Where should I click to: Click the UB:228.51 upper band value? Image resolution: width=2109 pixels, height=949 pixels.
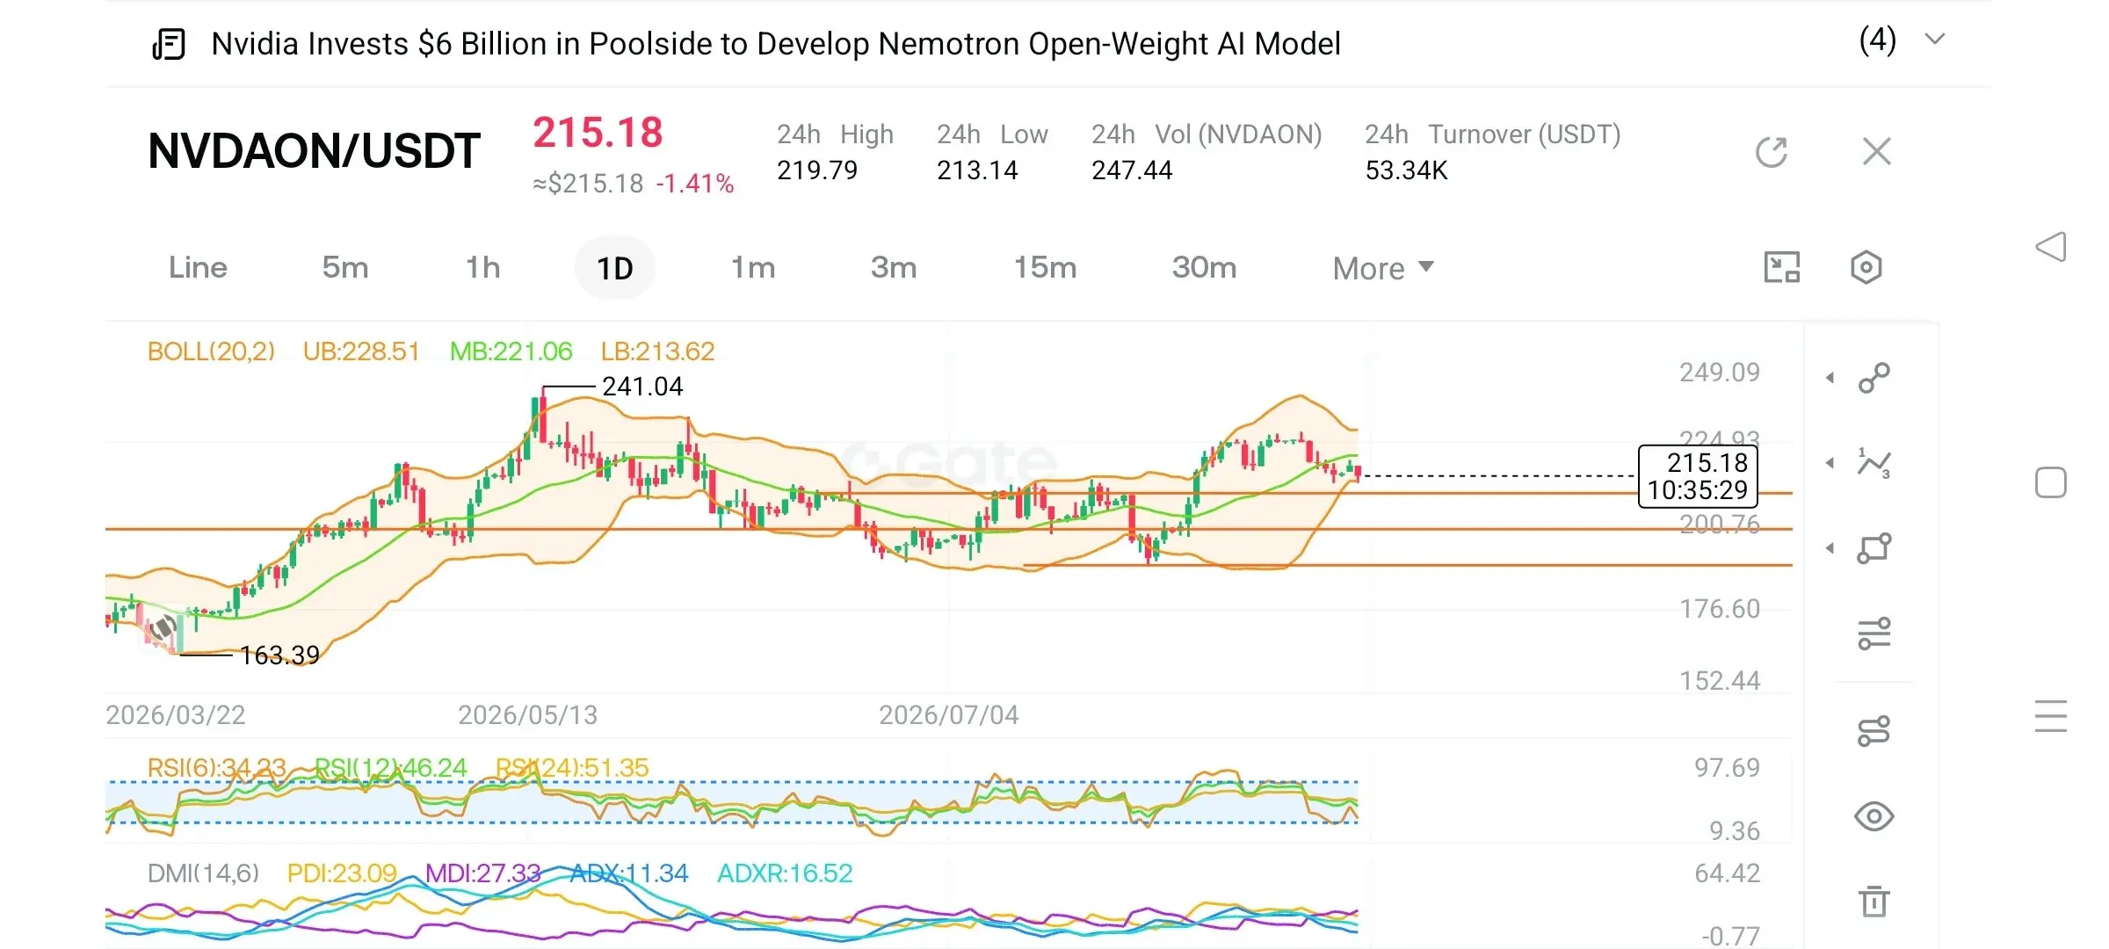(x=361, y=351)
